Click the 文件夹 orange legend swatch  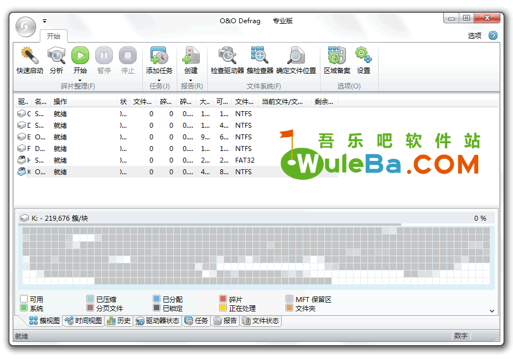(289, 308)
